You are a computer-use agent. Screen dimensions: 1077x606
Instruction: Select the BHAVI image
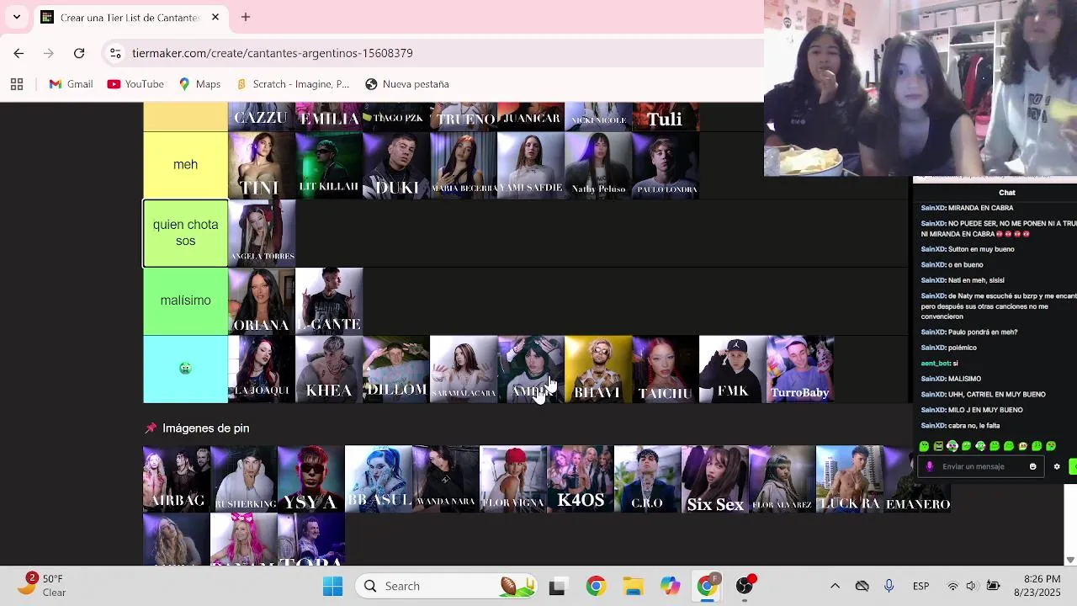point(598,369)
